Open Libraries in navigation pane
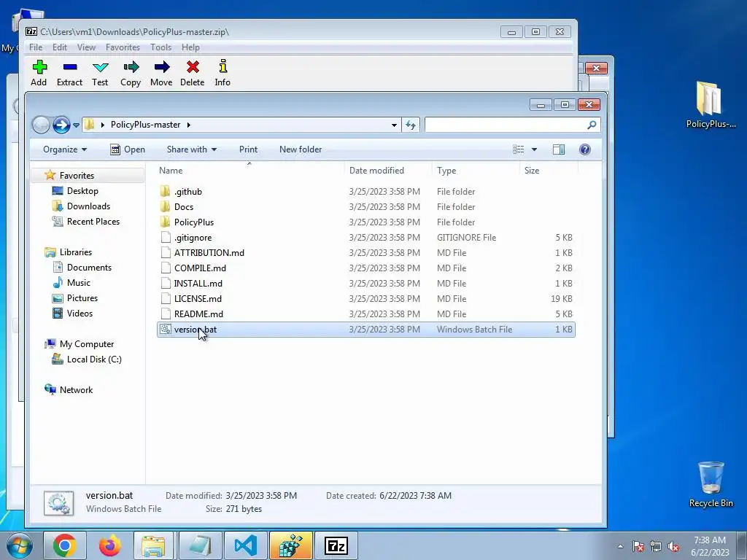747x560 pixels. 76,252
